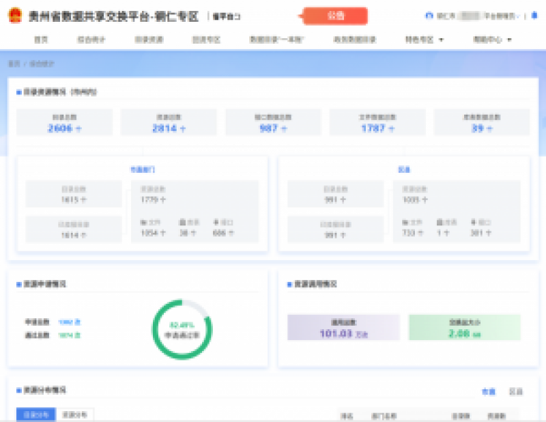Click the 调用总数 101.03万次 statistic box
546x422 pixels.
point(345,327)
